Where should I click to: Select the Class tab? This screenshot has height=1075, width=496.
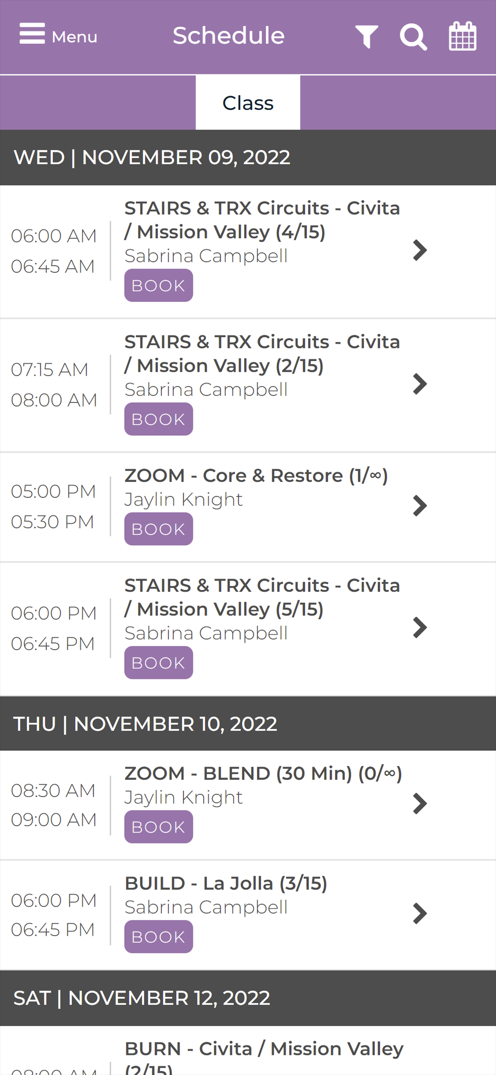pos(248,103)
